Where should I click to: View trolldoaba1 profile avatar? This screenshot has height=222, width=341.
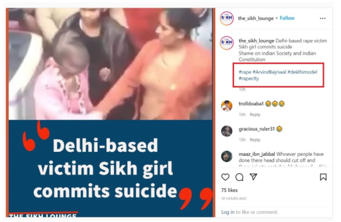click(227, 106)
